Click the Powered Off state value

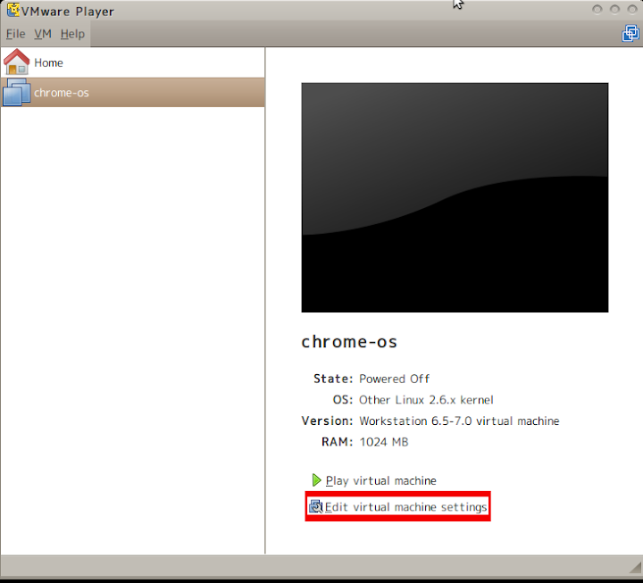[x=394, y=379]
